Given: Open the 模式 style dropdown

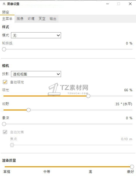Looking at the screenshot, I should (x=36, y=35).
